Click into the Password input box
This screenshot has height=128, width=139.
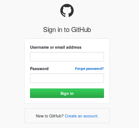(67, 78)
